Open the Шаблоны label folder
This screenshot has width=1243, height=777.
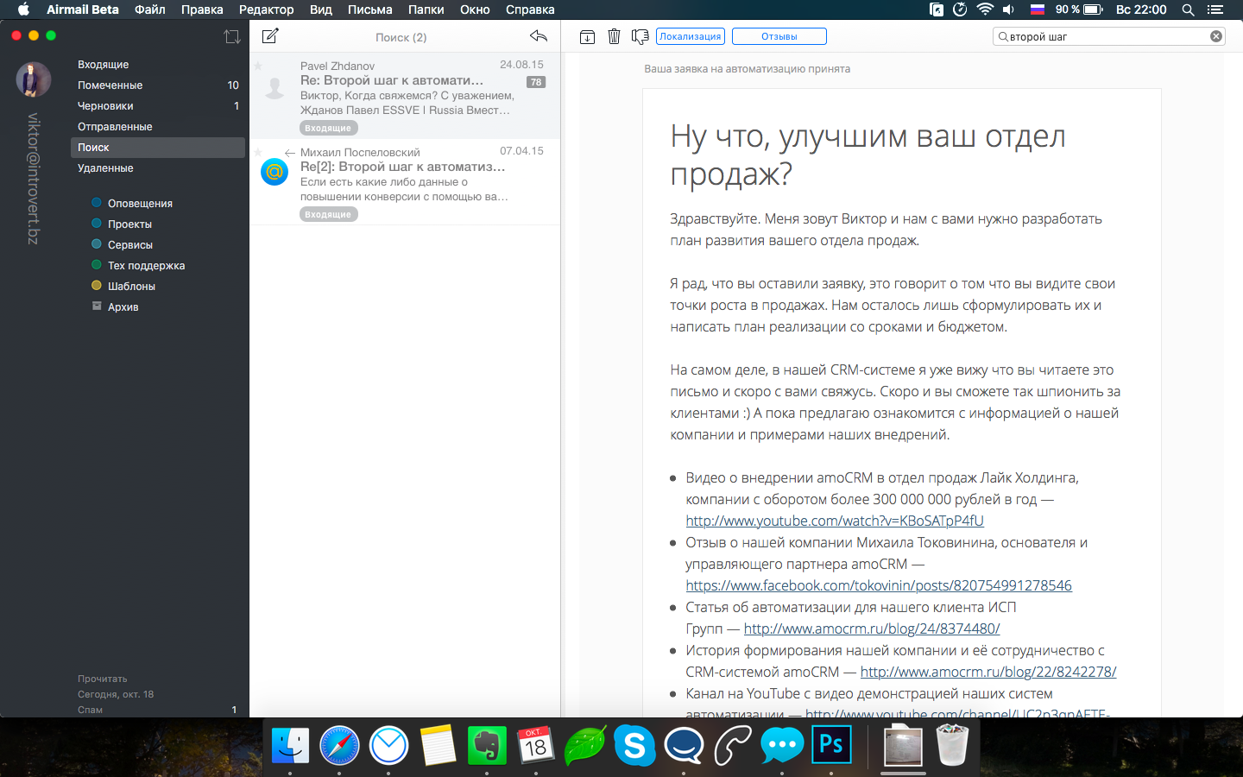tap(131, 287)
